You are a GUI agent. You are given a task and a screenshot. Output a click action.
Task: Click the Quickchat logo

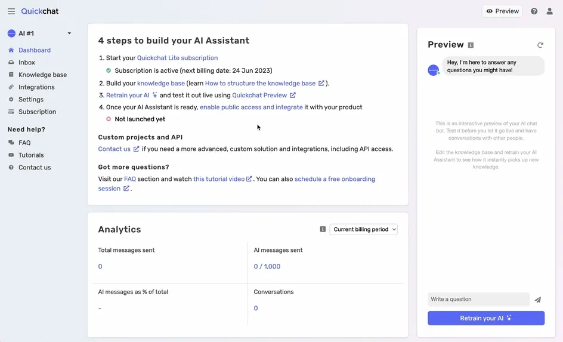coord(39,11)
